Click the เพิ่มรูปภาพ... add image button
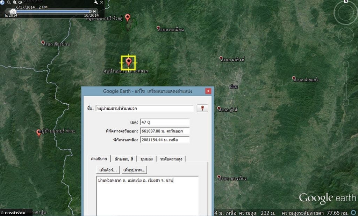The image size is (358, 216). click(x=134, y=170)
